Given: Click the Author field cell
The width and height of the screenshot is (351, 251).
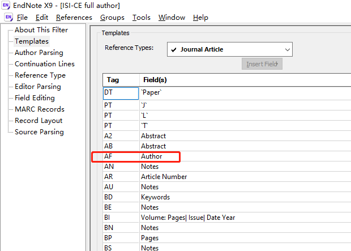Looking at the screenshot, I should (x=245, y=156).
